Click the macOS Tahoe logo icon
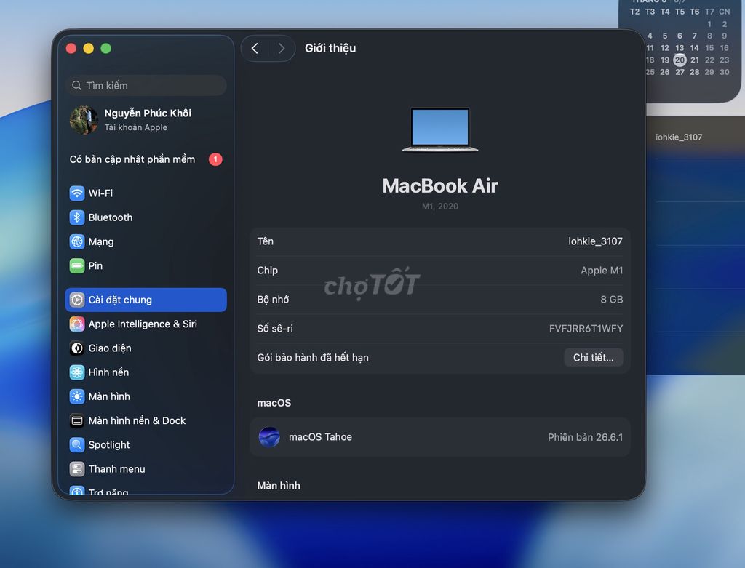Viewport: 745px width, 568px height. (269, 437)
